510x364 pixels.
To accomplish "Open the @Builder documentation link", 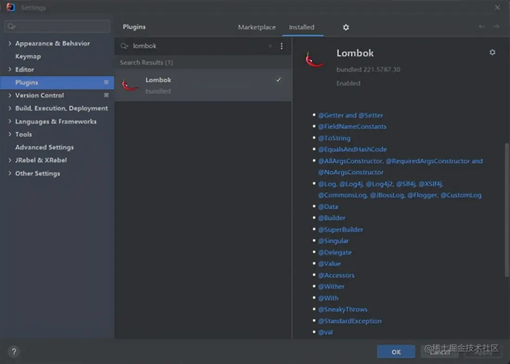I will [332, 218].
